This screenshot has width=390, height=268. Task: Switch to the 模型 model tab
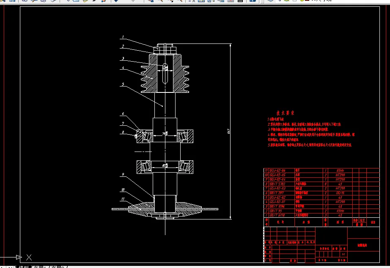coord(23,267)
